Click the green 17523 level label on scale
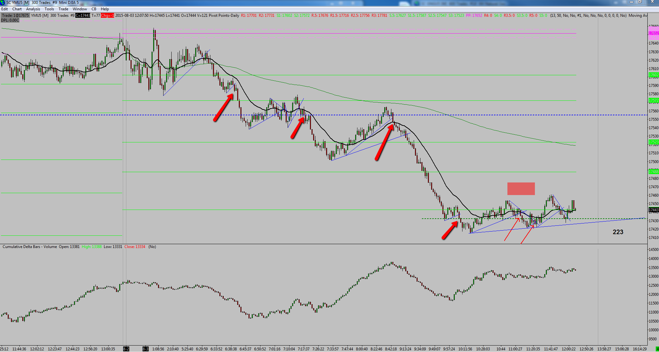Screen dimensions: 659x352 [654, 142]
